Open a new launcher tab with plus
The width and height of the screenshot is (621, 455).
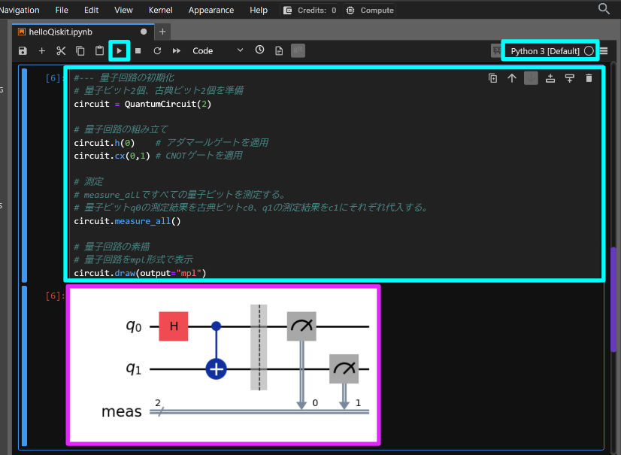coord(162,32)
